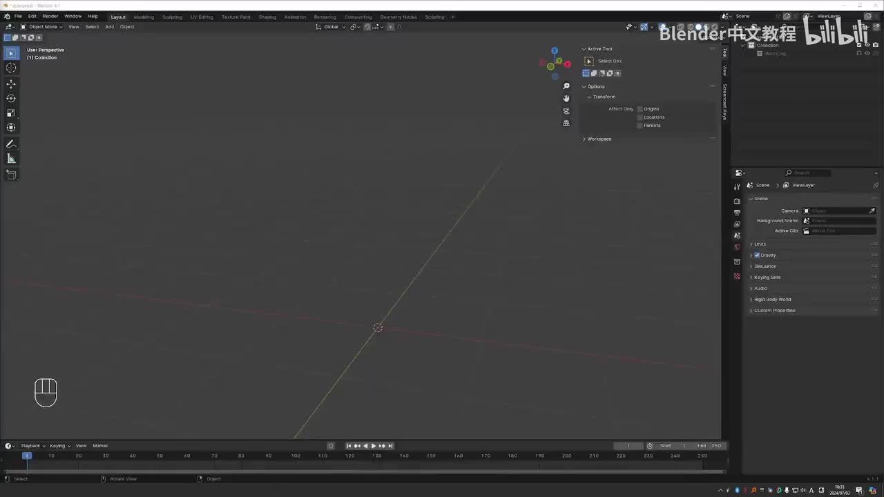Open the timeline Marker menu
This screenshot has width=884, height=497.
pyautogui.click(x=100, y=446)
